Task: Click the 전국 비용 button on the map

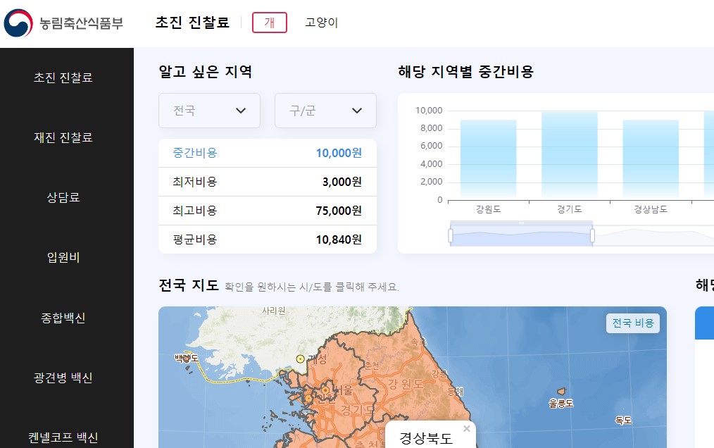Action: (x=632, y=323)
